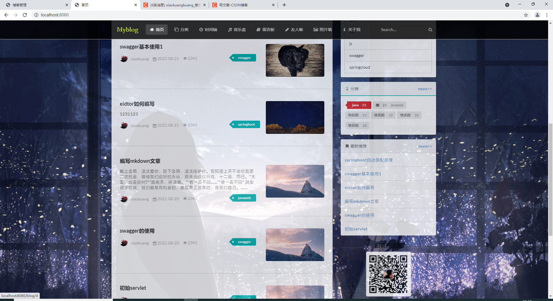Click calendar icon on swagger基本使用1 post
Viewport: 553px width, 301px height.
155,59
